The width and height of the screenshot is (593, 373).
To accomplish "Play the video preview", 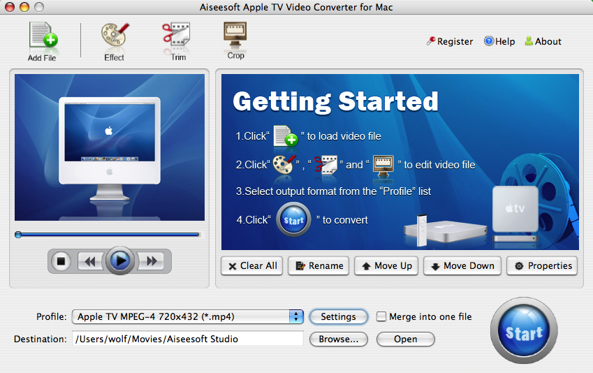I will [120, 261].
